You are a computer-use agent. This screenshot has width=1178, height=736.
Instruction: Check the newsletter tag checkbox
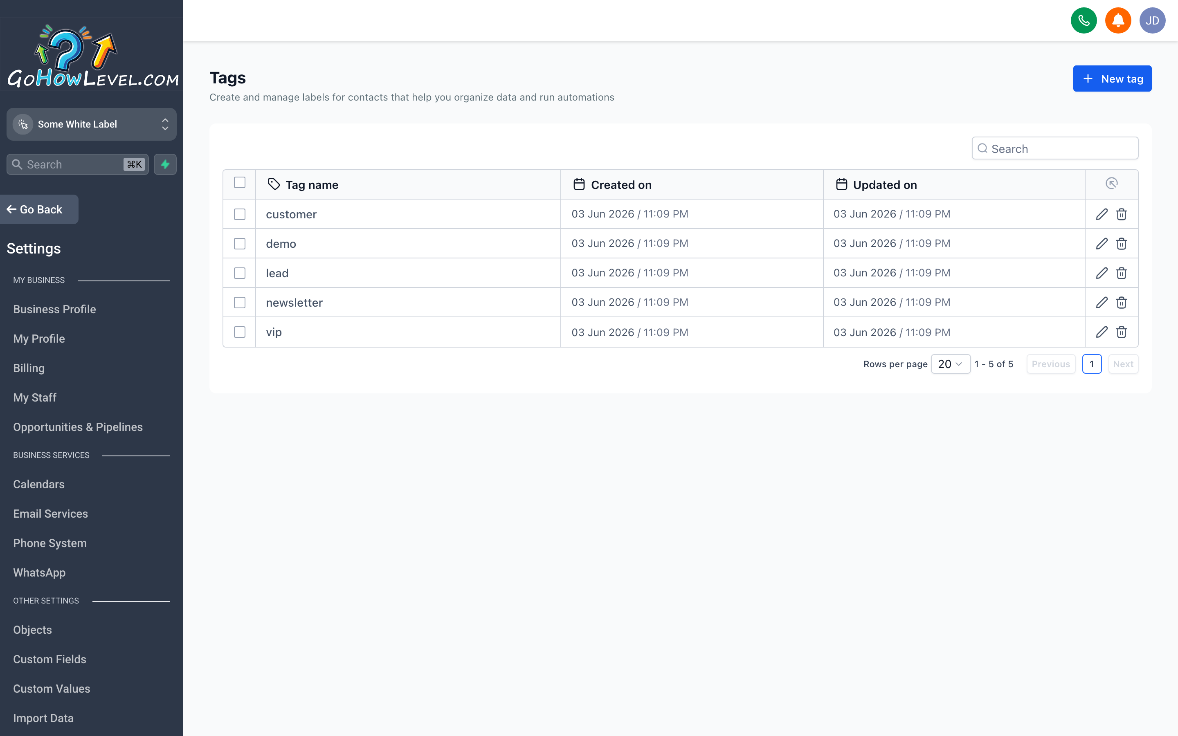pyautogui.click(x=240, y=302)
